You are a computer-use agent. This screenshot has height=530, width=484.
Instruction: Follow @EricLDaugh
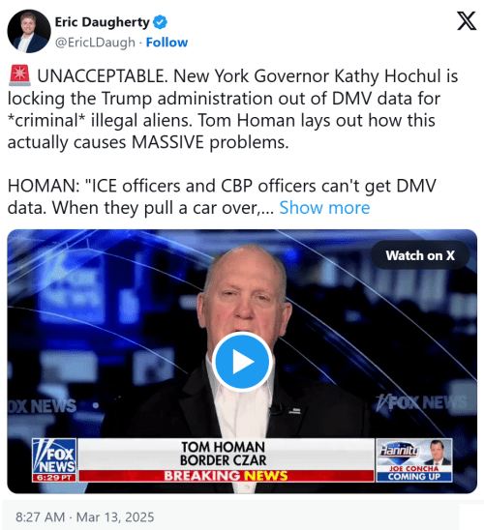tap(166, 43)
